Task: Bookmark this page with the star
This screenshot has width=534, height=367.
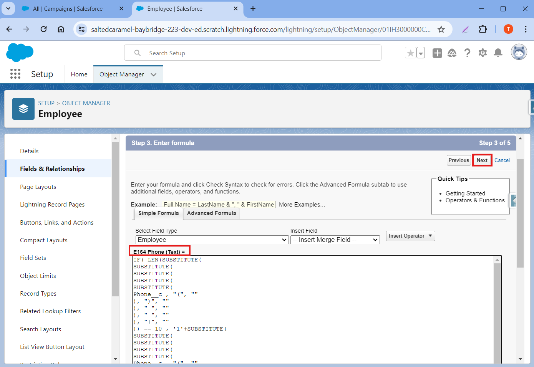Action: 441,29
